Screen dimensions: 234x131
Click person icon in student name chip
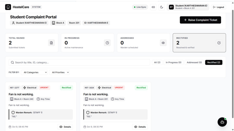[13, 23]
